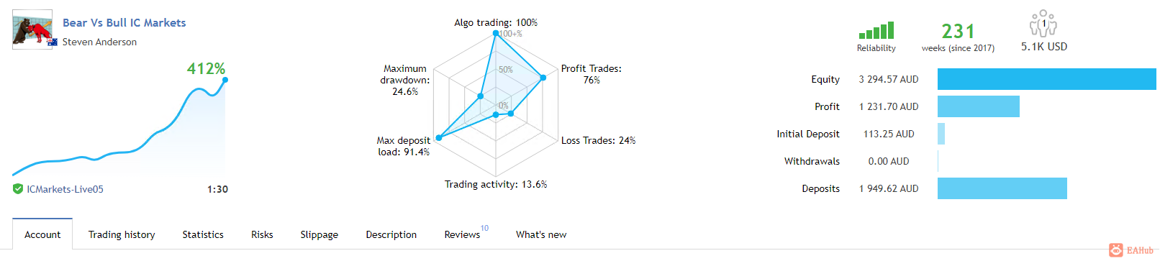Open the Slippage tab
1160x261 pixels.
pyautogui.click(x=320, y=234)
